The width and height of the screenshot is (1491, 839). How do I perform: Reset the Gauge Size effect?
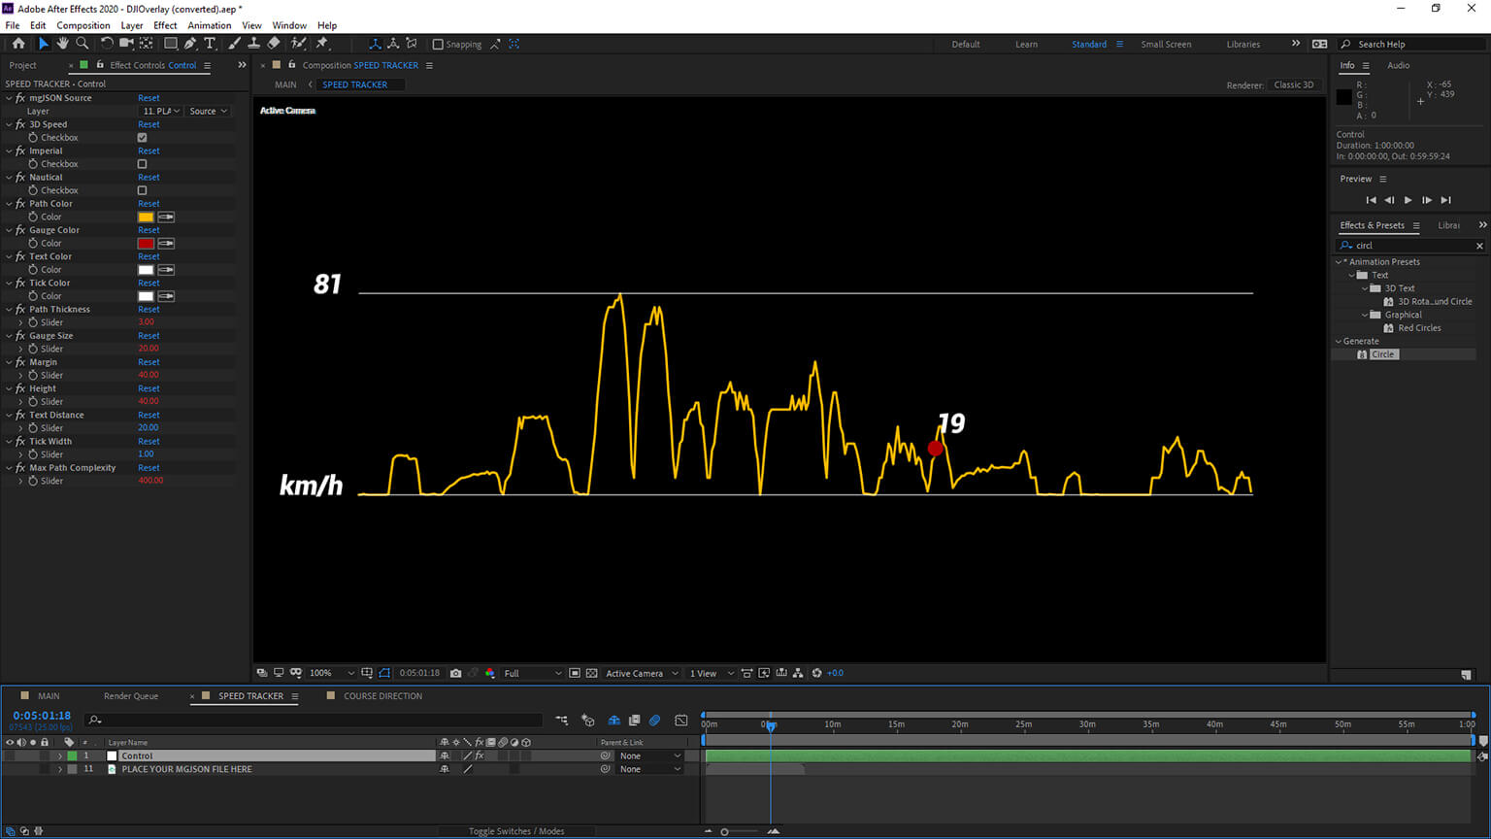(x=149, y=336)
